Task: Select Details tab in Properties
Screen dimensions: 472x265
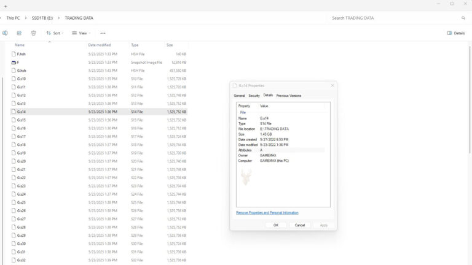Action: pyautogui.click(x=268, y=95)
